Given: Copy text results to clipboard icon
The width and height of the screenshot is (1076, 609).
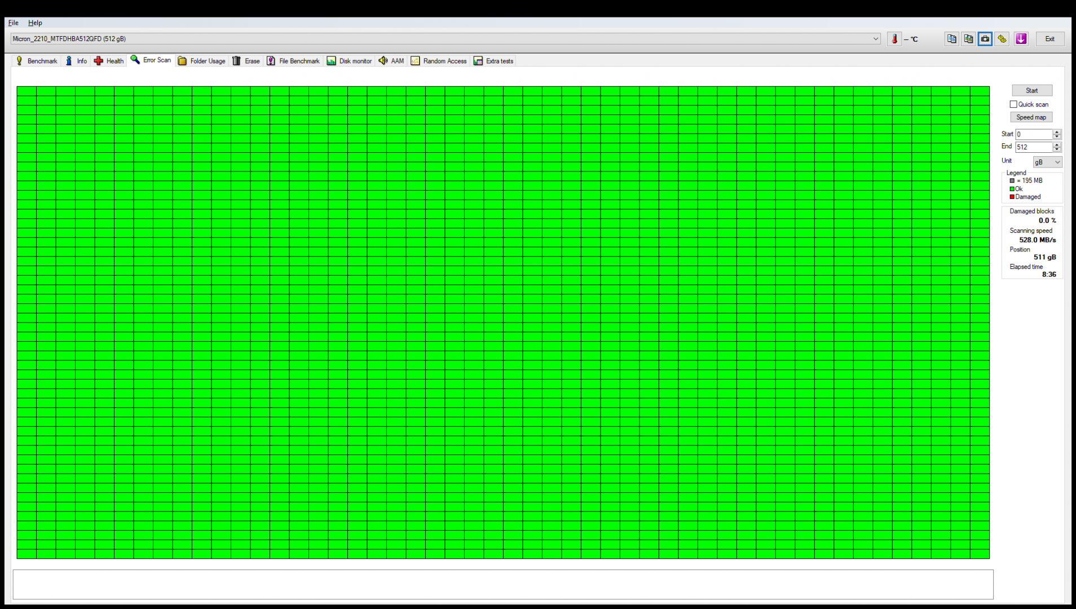Looking at the screenshot, I should pyautogui.click(x=952, y=39).
